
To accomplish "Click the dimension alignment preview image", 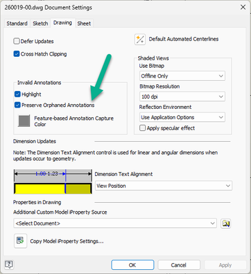I will tap(53, 182).
